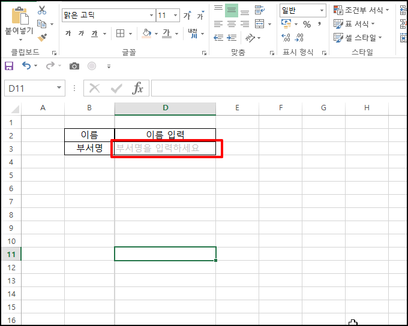
Task: Center text horizontally
Action: coord(232,24)
